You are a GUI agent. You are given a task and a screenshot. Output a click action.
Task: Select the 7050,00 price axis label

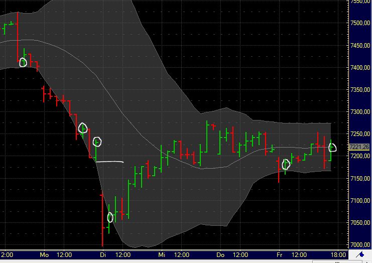[360, 223]
